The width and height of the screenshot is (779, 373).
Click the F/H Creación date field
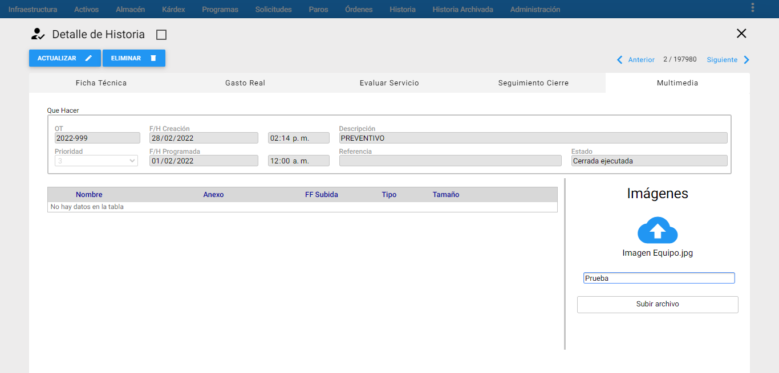204,138
